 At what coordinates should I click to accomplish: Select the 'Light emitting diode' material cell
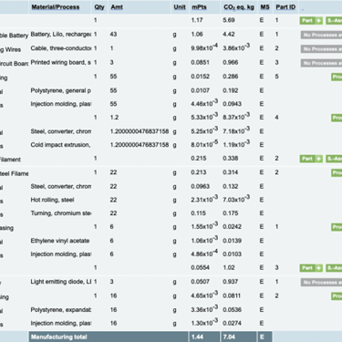pos(61,282)
